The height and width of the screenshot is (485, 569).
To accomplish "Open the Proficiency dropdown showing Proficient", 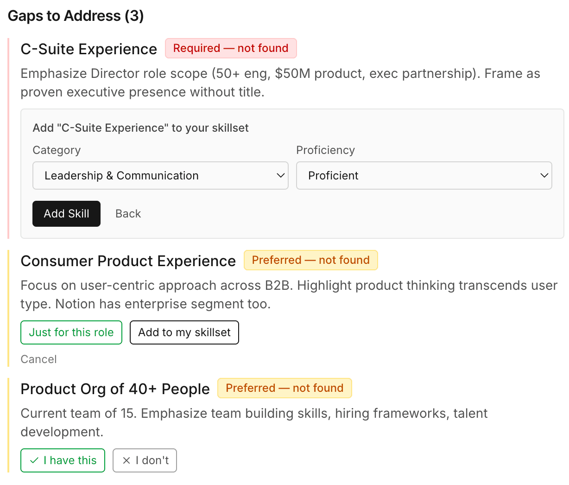I will 424,176.
